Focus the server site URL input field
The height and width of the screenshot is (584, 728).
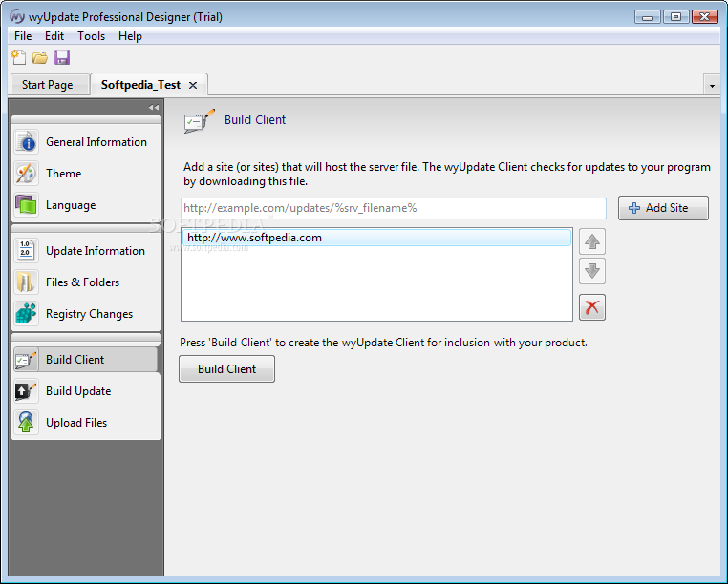[x=394, y=208]
